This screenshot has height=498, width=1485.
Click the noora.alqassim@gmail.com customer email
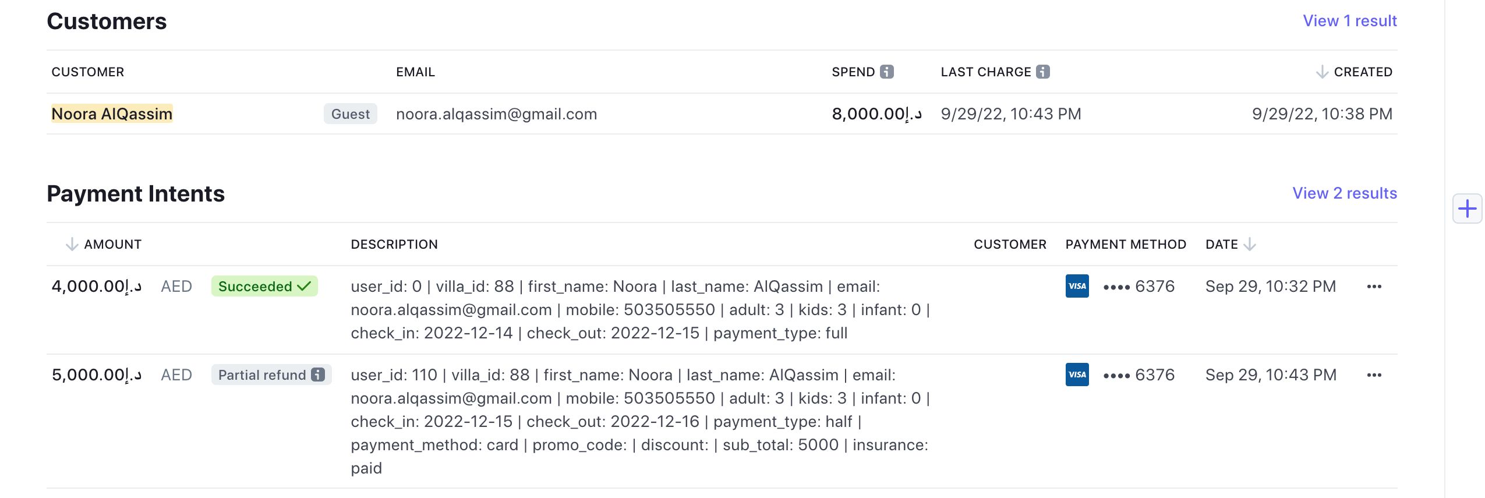[496, 114]
